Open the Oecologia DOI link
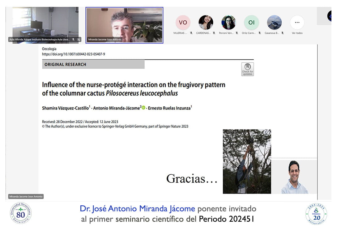 coord(74,54)
